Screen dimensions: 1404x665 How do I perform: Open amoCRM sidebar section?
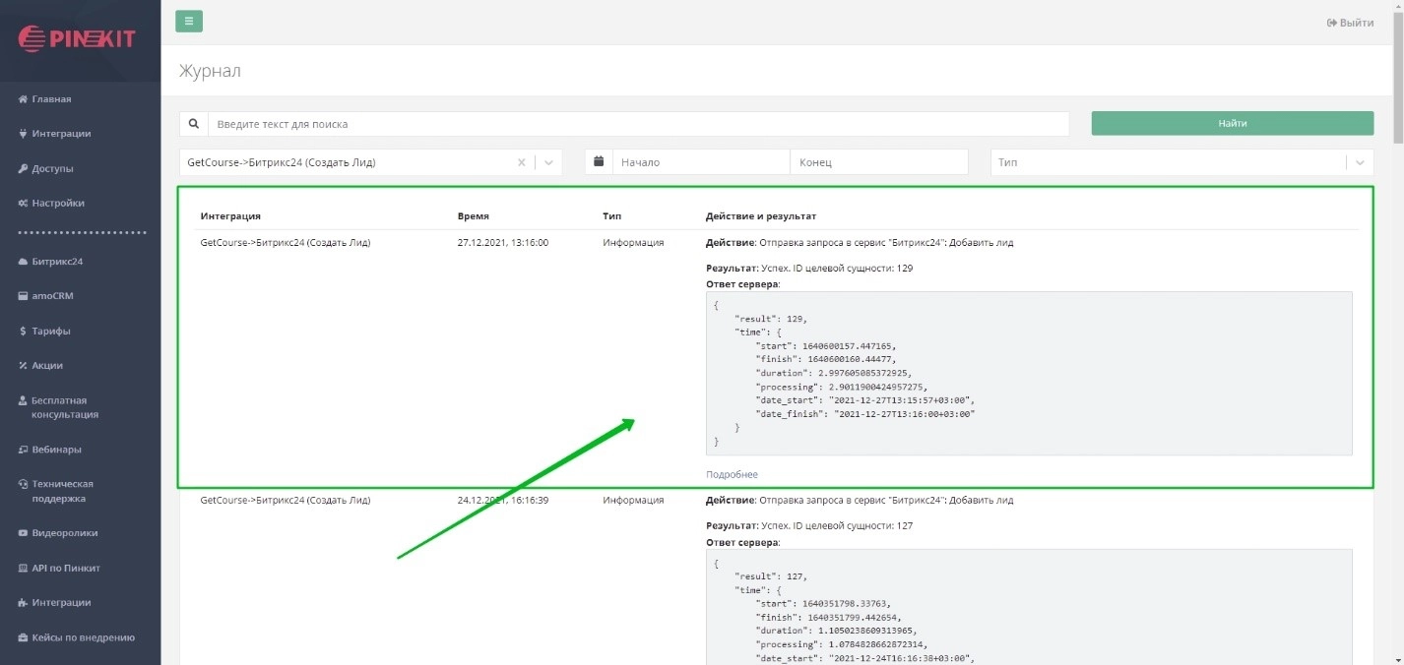[x=52, y=296]
